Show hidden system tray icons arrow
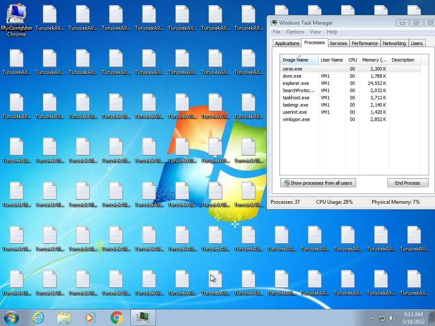The image size is (435, 326). coord(371,318)
